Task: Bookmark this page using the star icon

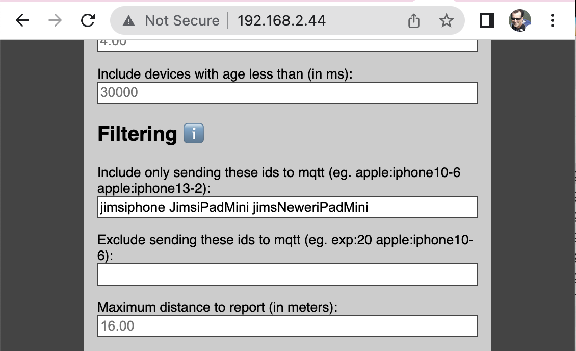Action: (x=446, y=20)
